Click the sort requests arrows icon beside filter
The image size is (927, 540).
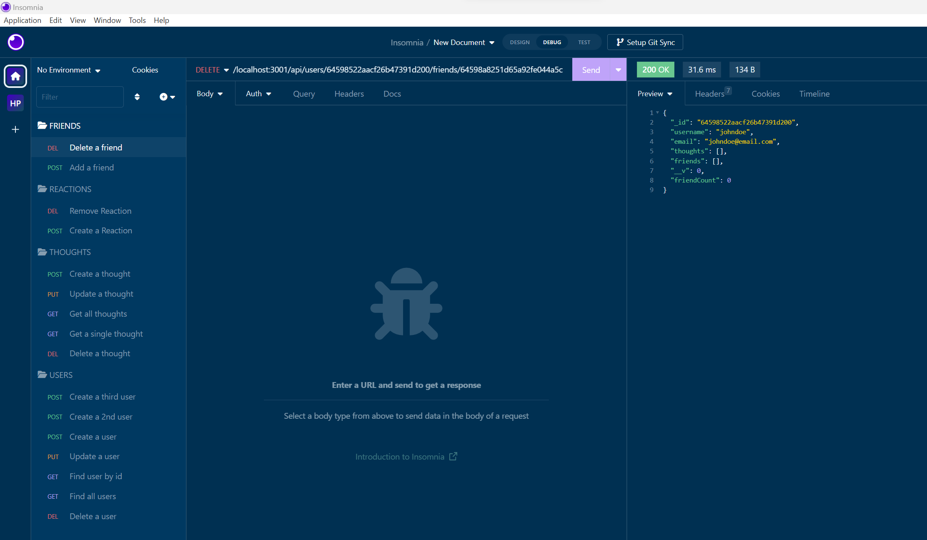click(x=137, y=97)
